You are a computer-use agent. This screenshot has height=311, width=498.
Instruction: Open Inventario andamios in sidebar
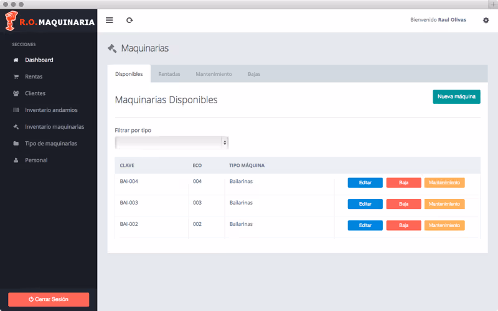[x=51, y=110]
